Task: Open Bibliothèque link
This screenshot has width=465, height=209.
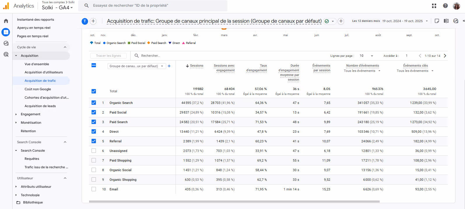Action: 33,202
